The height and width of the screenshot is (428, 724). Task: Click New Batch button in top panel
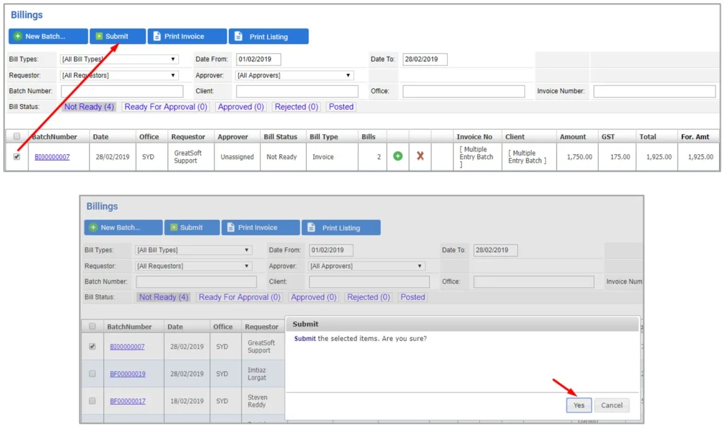[48, 36]
